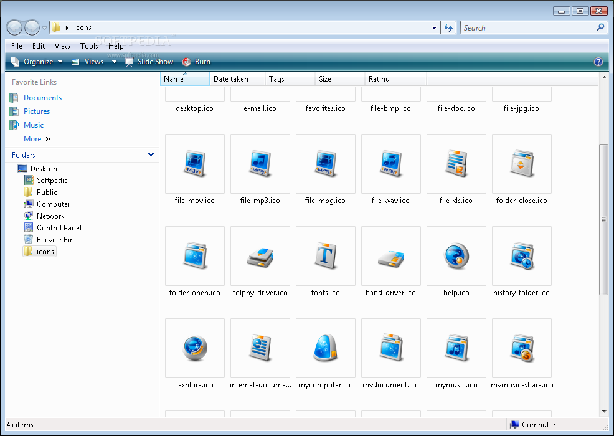Image resolution: width=614 pixels, height=436 pixels.
Task: Open Documents favorite link
Action: [x=42, y=98]
